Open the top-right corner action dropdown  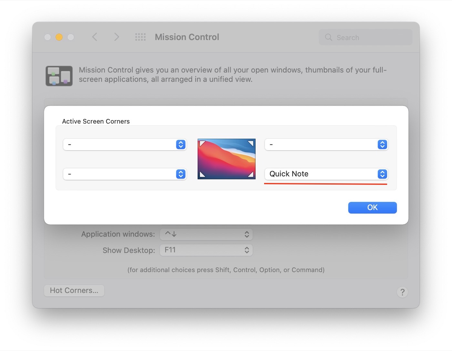click(x=326, y=144)
